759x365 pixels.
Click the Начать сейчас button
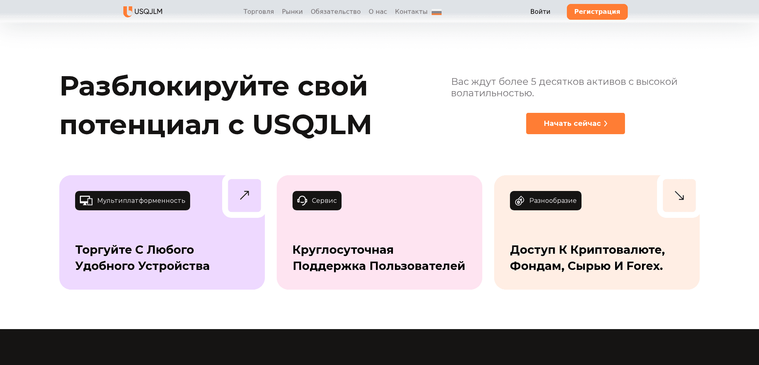point(575,124)
